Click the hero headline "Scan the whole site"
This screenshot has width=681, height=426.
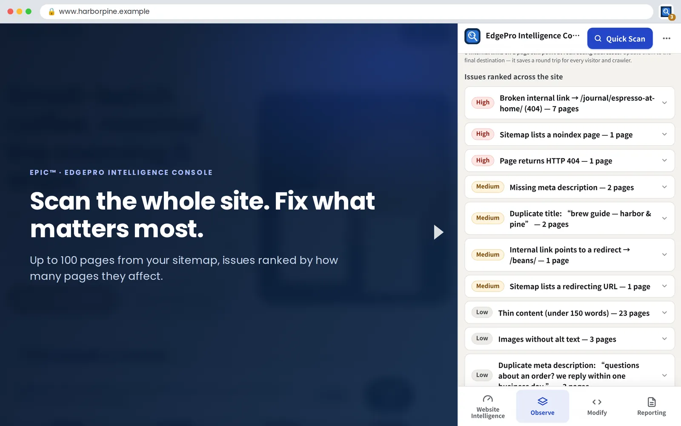pyautogui.click(x=150, y=201)
